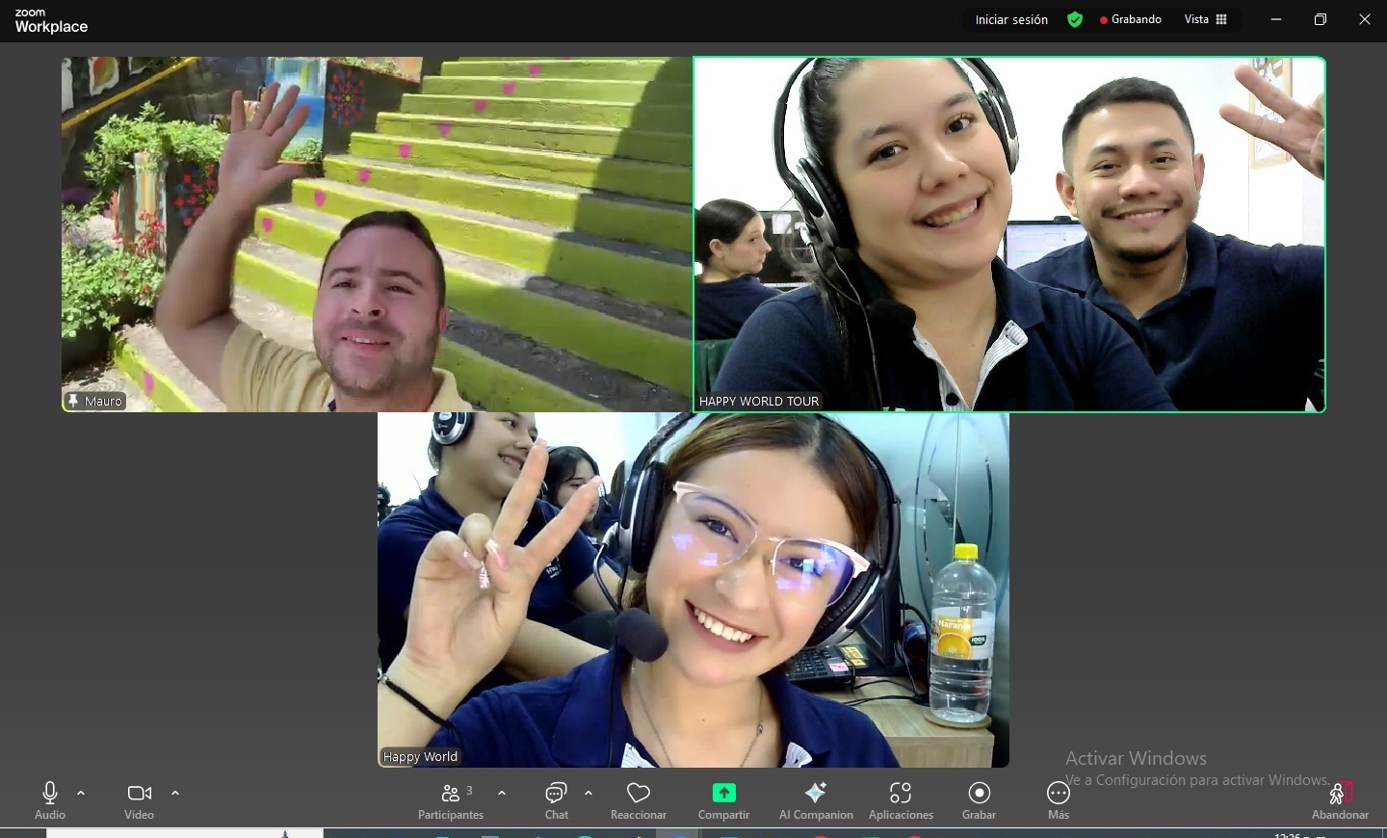1387x838 pixels.
Task: Open Reaccionar heart reactions
Action: 638,794
